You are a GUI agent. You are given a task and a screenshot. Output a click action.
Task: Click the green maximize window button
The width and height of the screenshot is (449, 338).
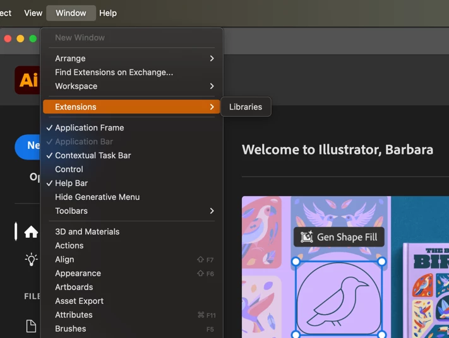[x=33, y=38]
